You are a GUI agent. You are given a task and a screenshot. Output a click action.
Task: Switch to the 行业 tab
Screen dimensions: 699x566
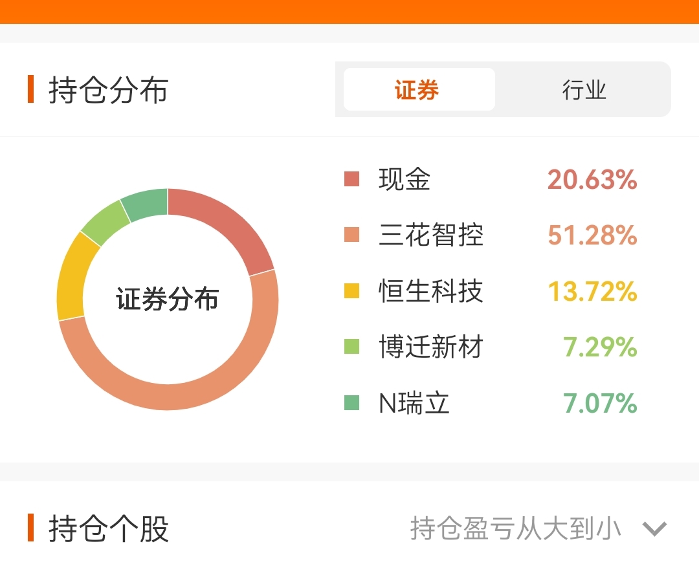(584, 90)
